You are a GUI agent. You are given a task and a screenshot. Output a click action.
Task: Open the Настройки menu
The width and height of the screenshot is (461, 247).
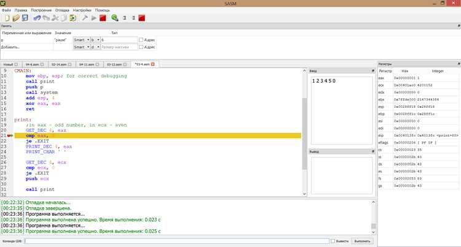[82, 10]
